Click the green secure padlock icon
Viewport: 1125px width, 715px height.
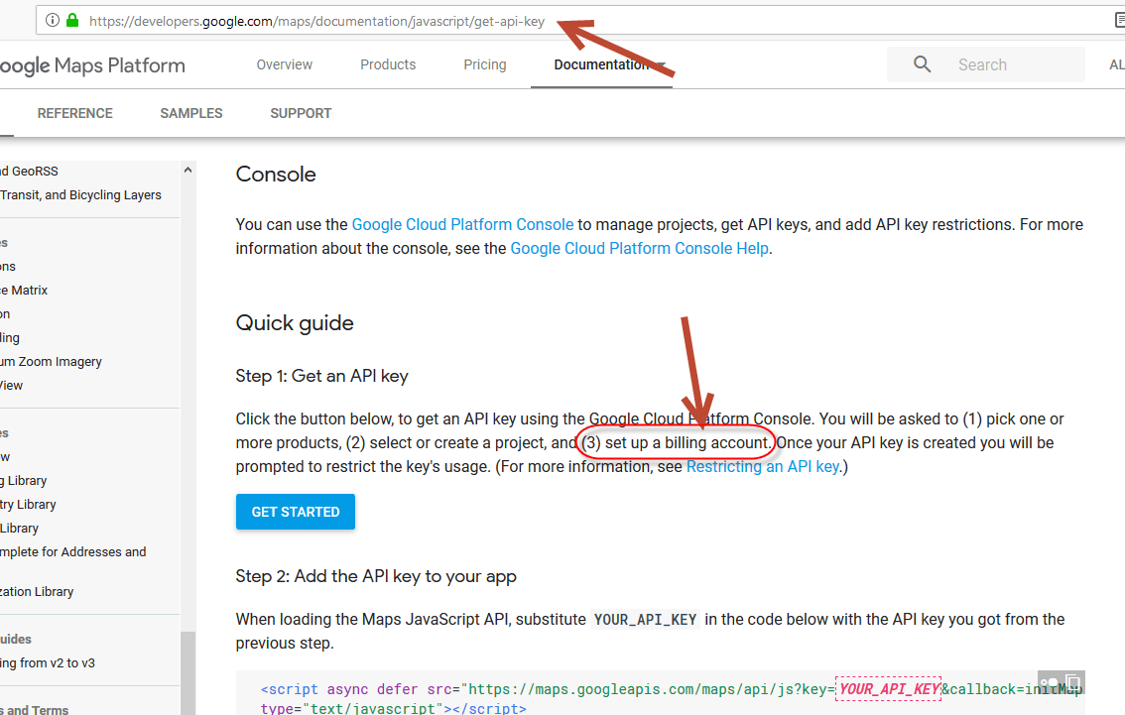coord(71,20)
